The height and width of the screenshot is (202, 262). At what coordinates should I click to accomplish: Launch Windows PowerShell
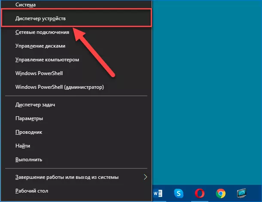point(39,73)
